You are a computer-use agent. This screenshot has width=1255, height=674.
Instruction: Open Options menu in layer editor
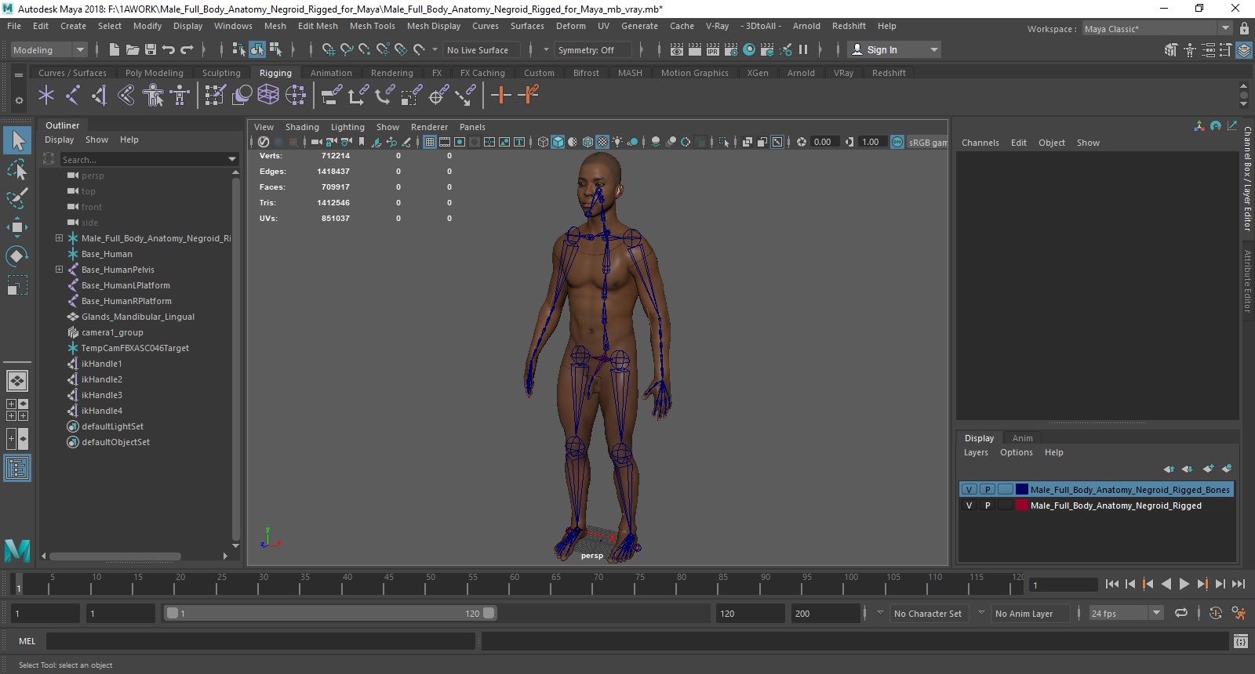point(1017,452)
